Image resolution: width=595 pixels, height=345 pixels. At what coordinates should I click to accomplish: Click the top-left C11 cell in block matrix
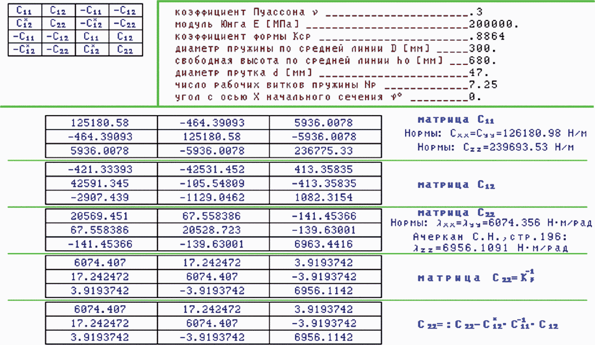point(25,10)
